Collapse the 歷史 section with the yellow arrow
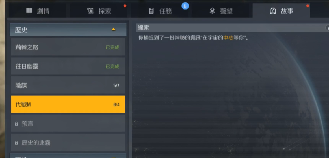 click(x=114, y=30)
